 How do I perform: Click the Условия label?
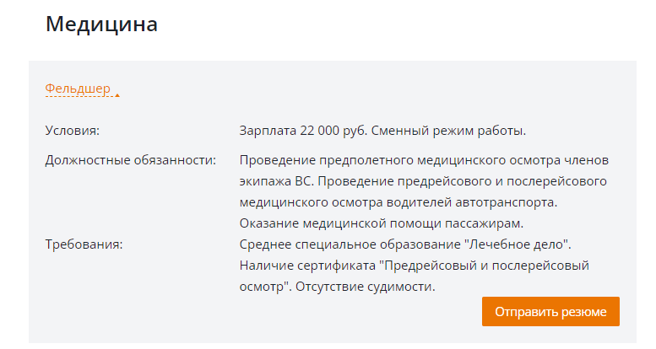[x=73, y=131]
